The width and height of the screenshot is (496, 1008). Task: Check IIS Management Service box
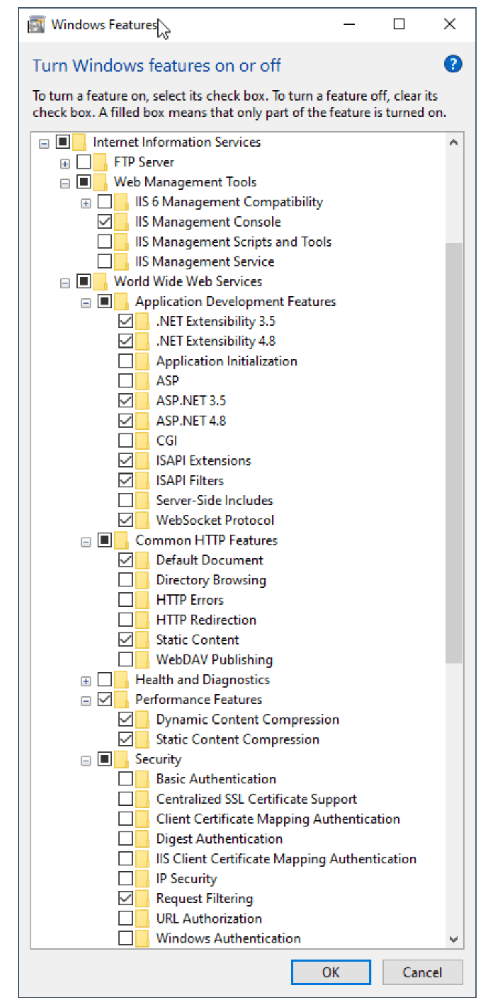[x=104, y=262]
